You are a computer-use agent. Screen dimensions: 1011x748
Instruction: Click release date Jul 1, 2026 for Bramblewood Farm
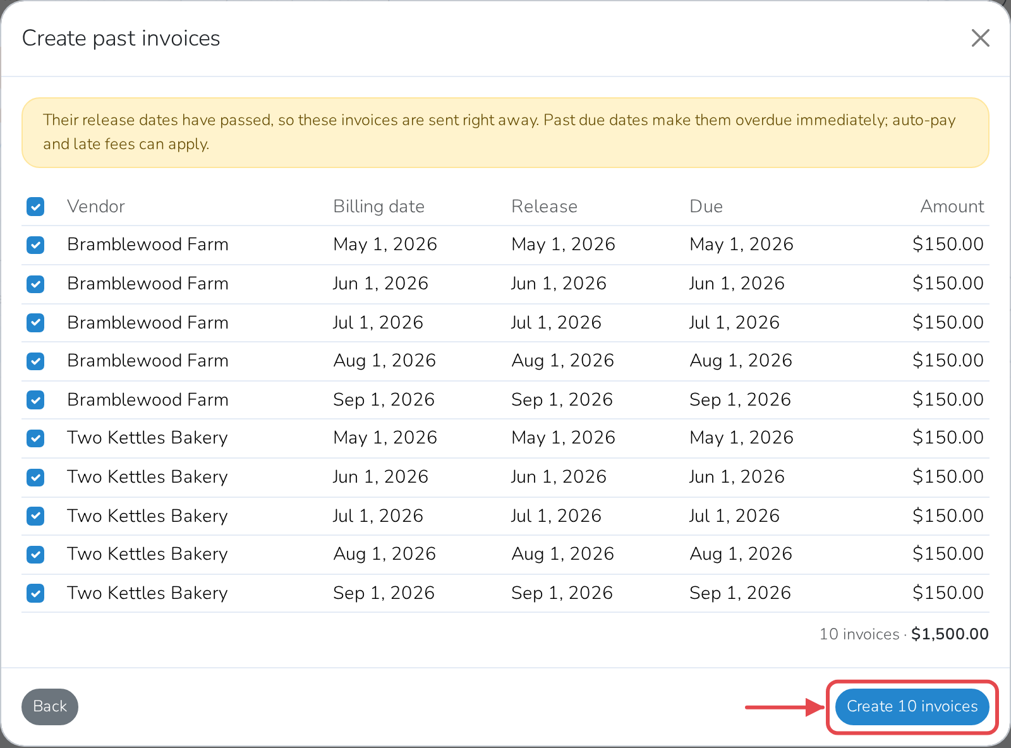556,323
